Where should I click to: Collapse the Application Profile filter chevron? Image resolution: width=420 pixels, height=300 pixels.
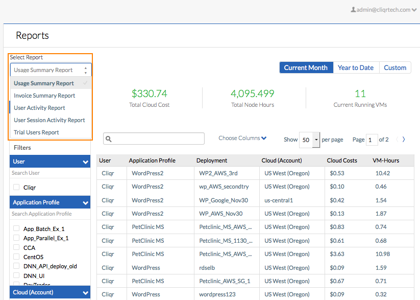tap(85, 202)
